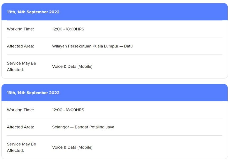Click the Affected Area label in first card
230x163 pixels.
click(20, 46)
